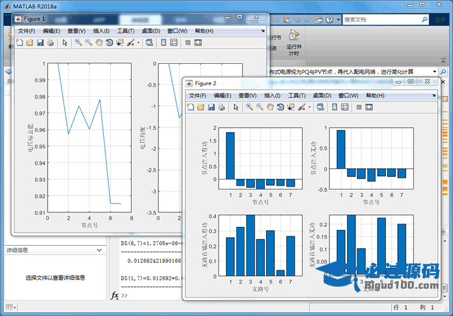Toggle Insert Colorbar in Figure 2 toolbar

click(x=335, y=107)
